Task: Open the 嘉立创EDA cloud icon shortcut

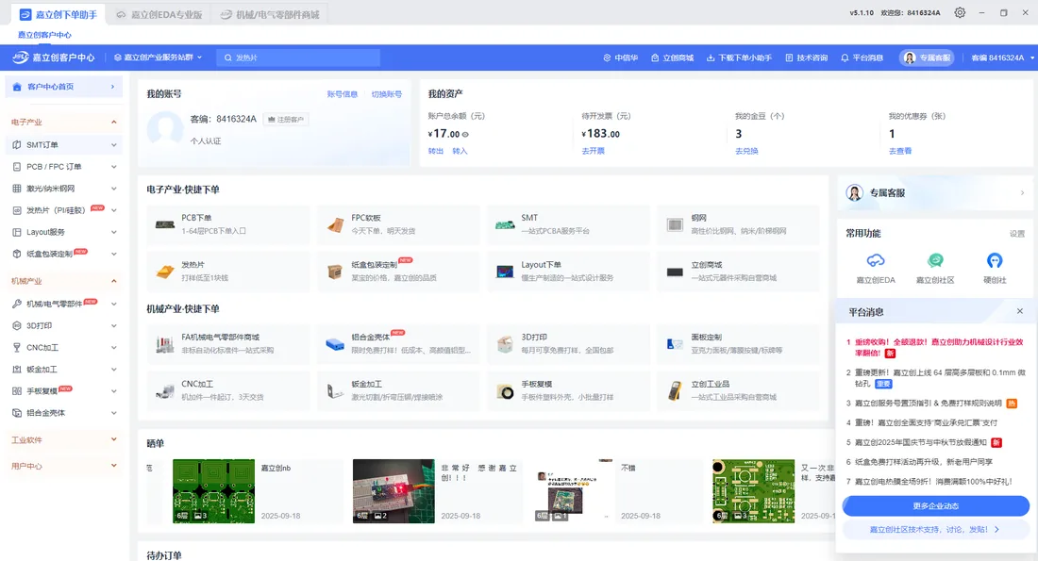Action: pos(875,260)
